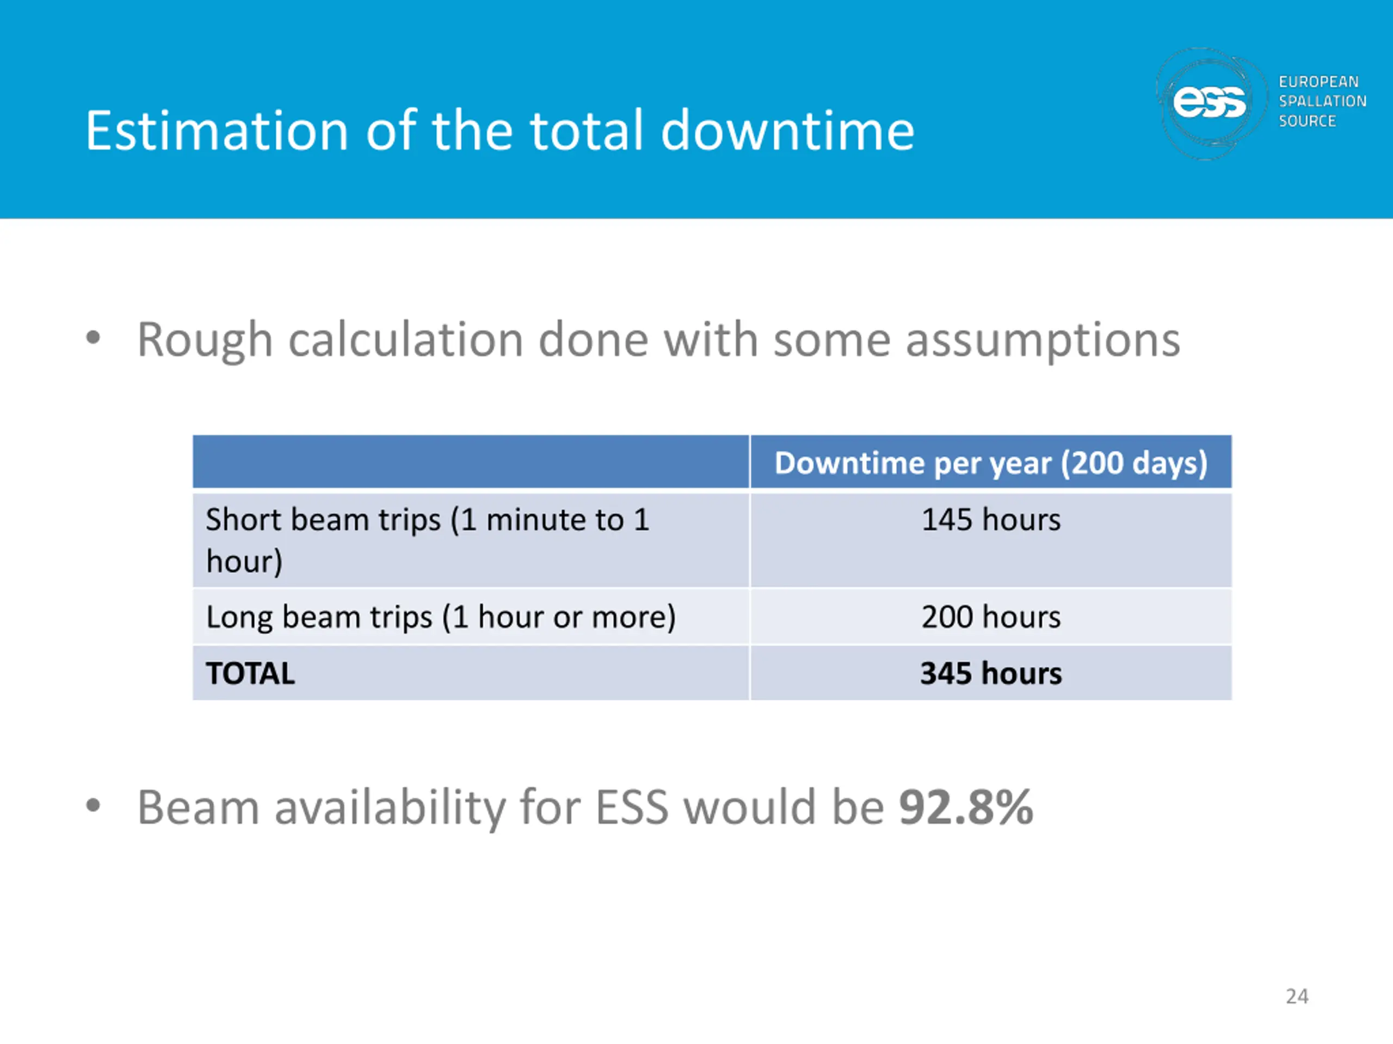The height and width of the screenshot is (1044, 1393).
Task: Click the ESS circular logo
Action: [x=1210, y=103]
